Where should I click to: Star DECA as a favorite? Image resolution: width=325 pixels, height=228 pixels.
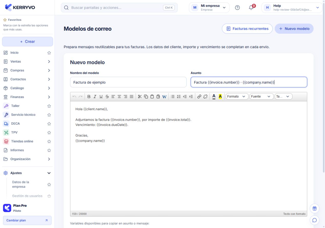click(x=49, y=124)
